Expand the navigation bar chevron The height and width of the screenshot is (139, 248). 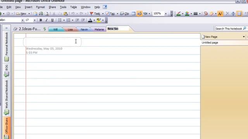click(6, 28)
